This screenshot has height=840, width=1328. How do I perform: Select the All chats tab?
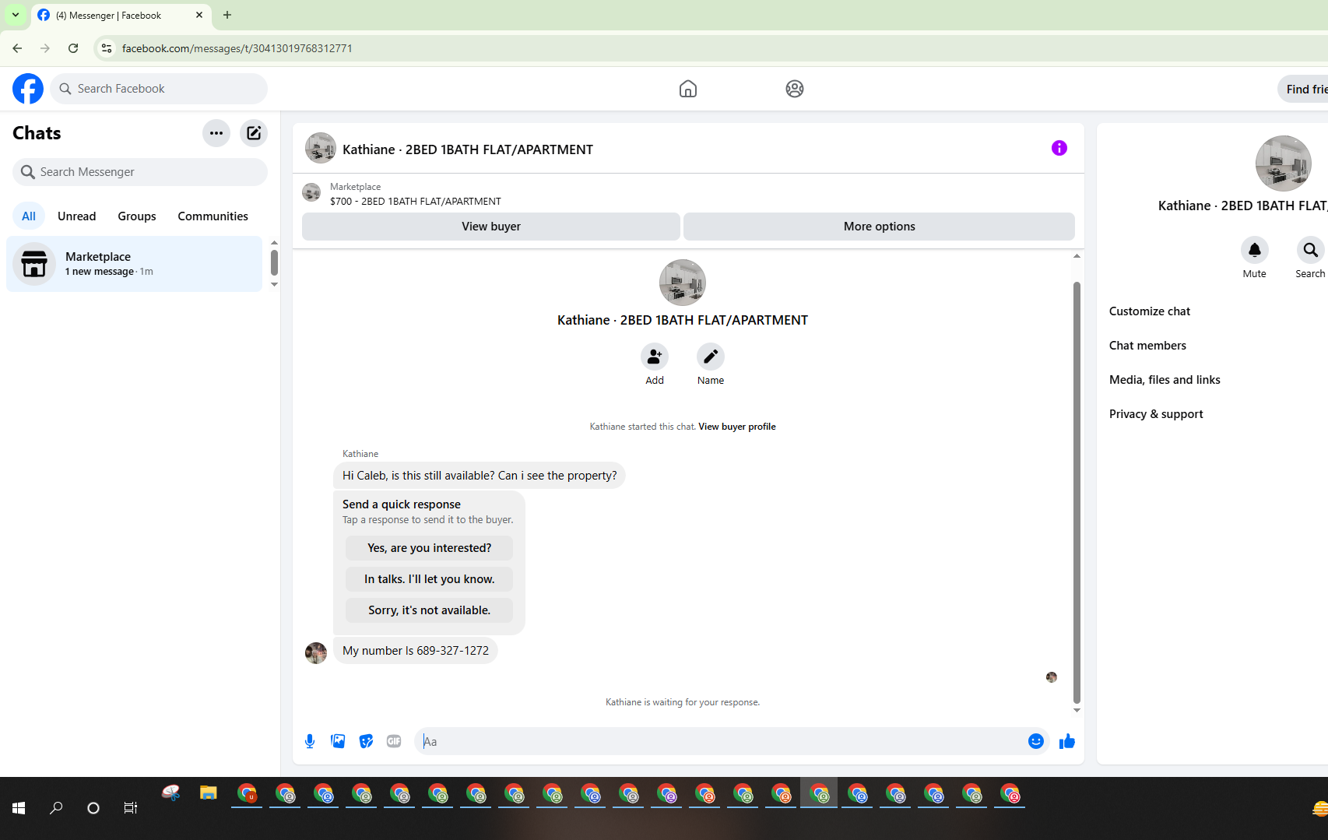(29, 216)
